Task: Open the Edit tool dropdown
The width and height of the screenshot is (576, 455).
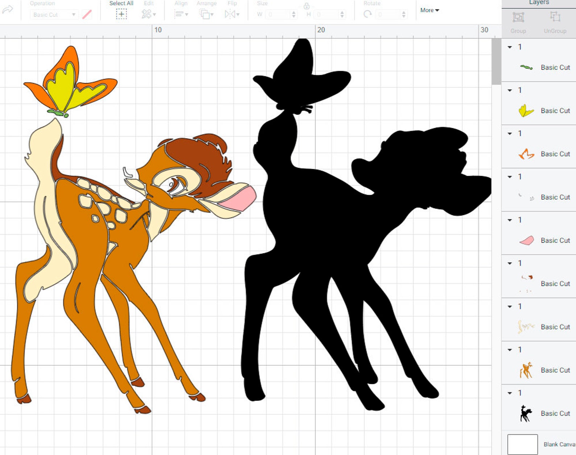Action: 149,15
